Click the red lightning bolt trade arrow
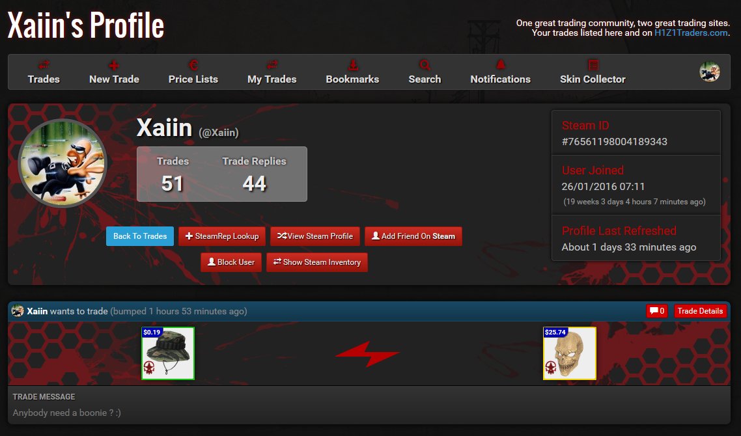 point(368,353)
